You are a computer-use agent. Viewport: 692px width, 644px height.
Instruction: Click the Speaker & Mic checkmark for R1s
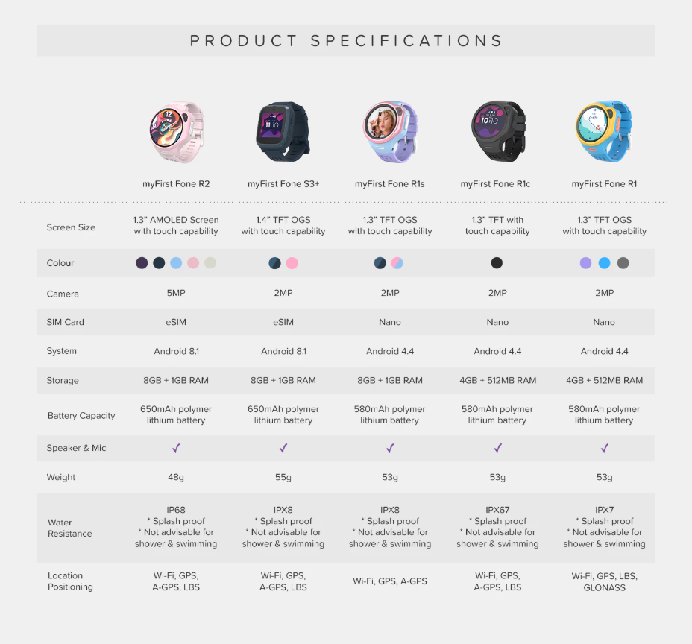[390, 448]
